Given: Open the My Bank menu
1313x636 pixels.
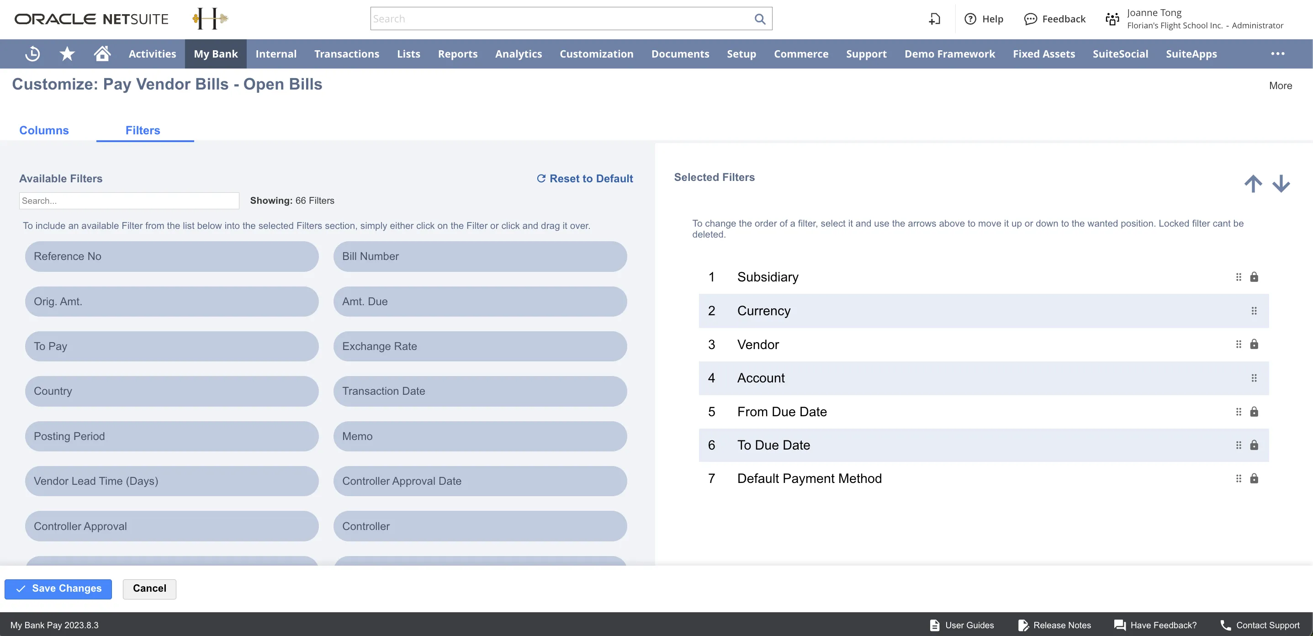Looking at the screenshot, I should click(216, 53).
